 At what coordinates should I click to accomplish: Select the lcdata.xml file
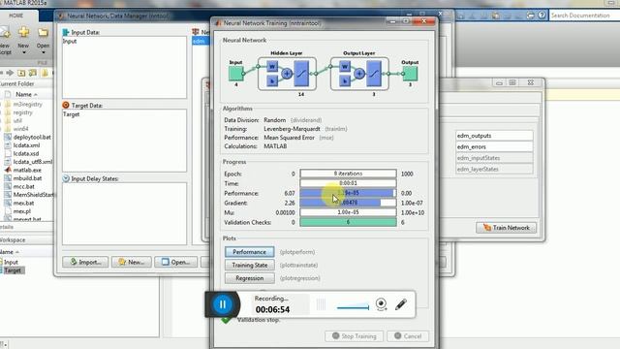(x=26, y=145)
